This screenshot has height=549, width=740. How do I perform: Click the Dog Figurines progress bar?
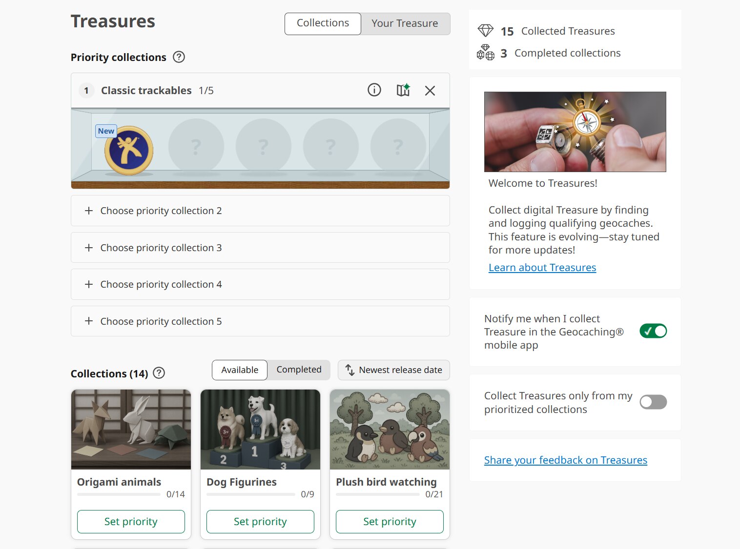point(250,494)
